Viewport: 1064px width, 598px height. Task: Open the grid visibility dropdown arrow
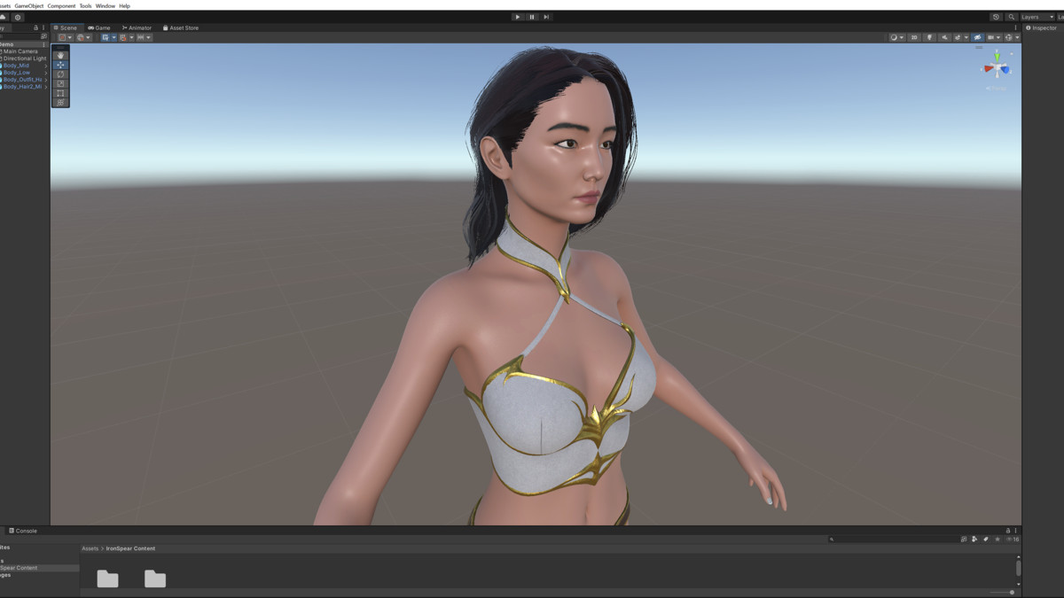click(x=113, y=37)
